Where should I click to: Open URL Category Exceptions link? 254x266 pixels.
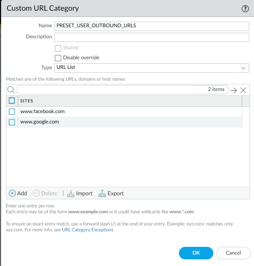tap(88, 230)
